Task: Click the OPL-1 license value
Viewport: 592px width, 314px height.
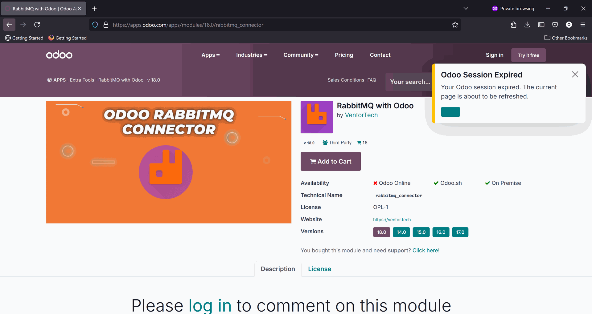Action: (380, 207)
